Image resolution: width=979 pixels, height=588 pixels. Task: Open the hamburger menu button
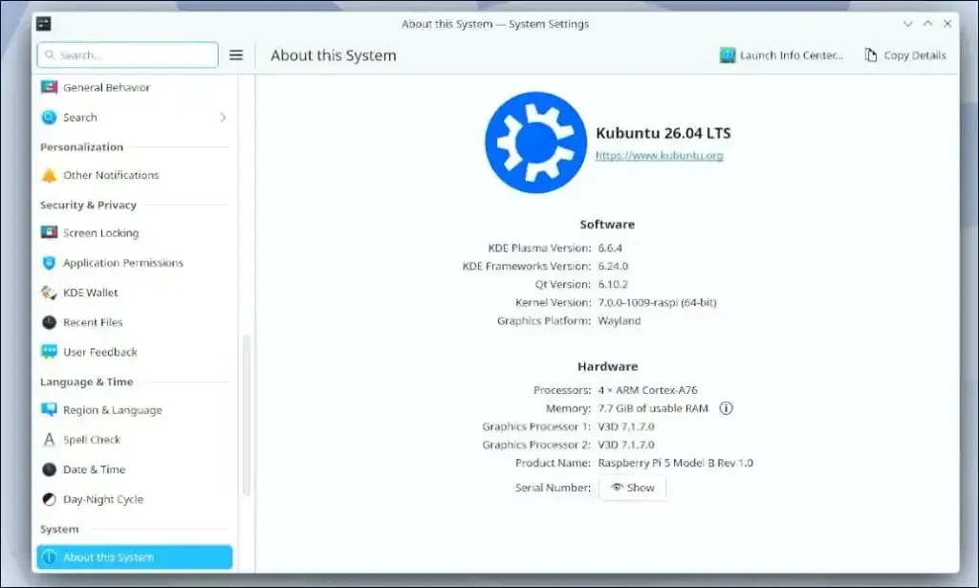point(236,54)
